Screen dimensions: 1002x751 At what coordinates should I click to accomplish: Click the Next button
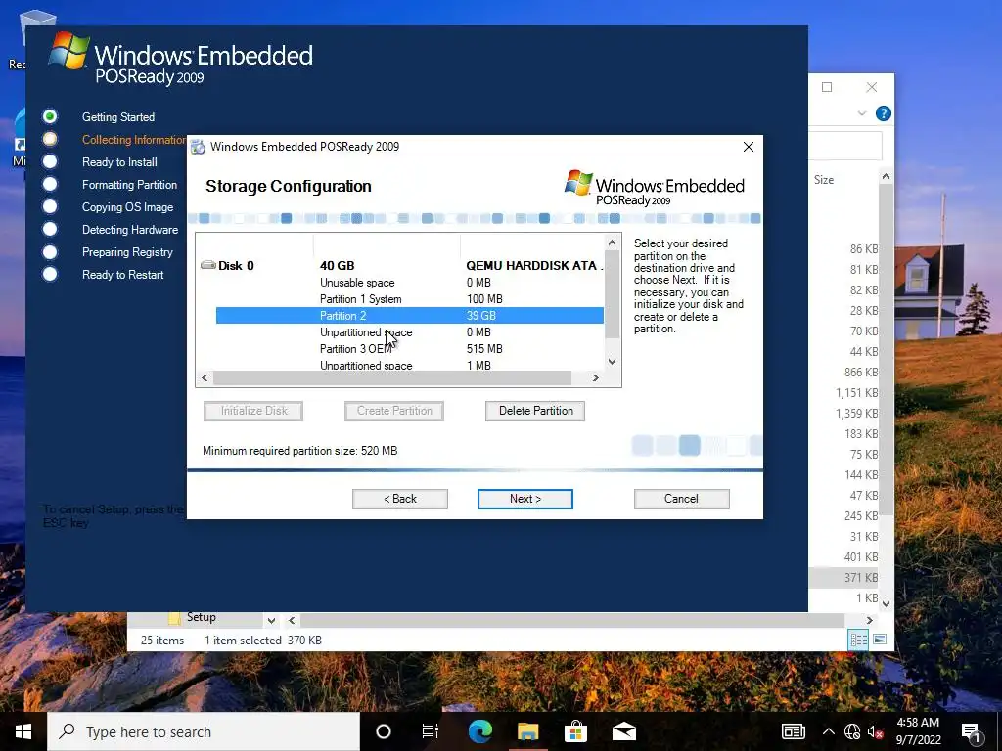click(524, 499)
